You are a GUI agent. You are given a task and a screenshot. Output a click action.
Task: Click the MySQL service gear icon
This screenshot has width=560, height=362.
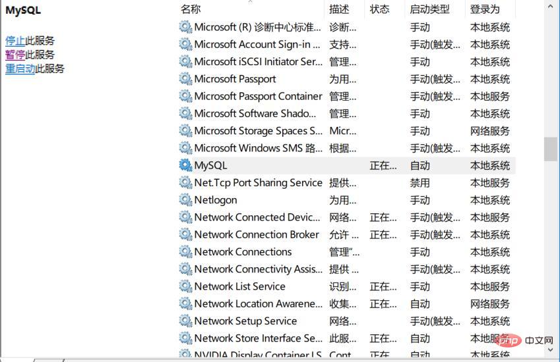[x=186, y=165]
